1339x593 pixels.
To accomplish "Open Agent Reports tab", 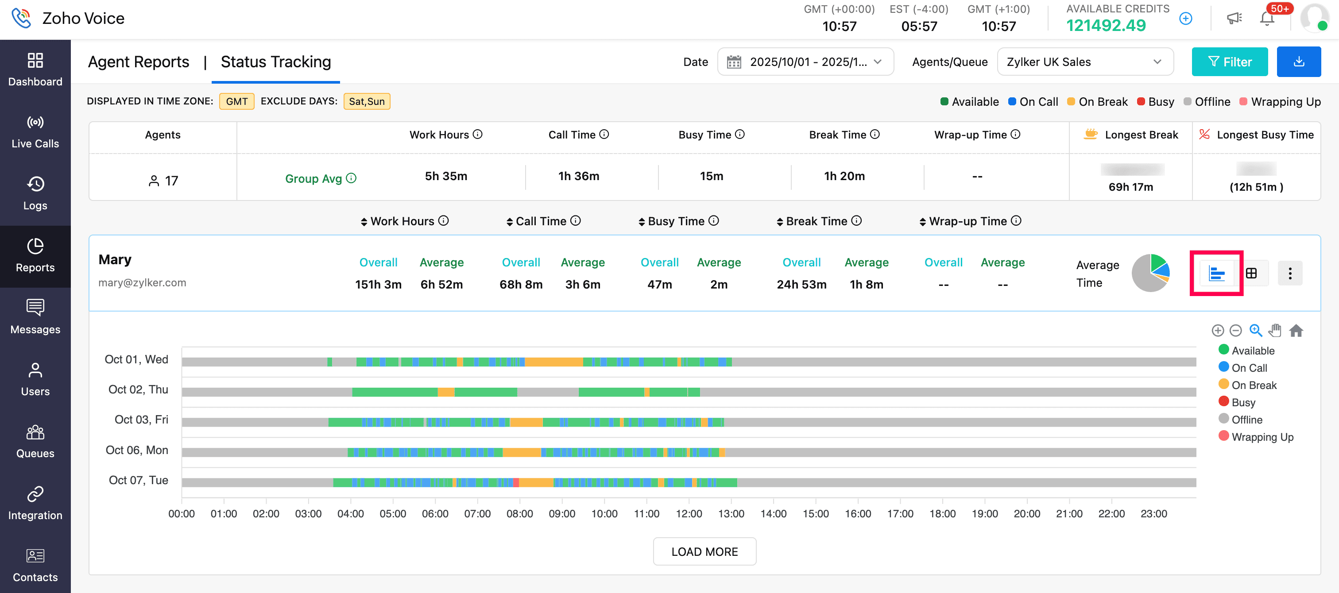I will tap(138, 62).
